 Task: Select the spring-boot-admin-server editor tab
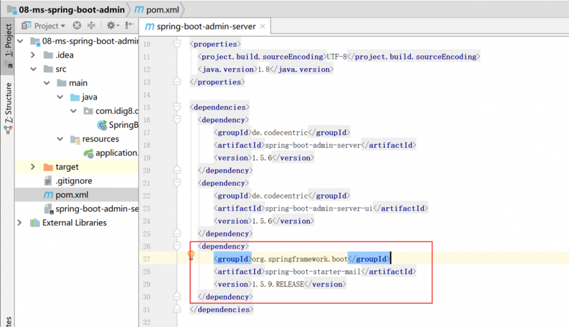[x=205, y=26]
